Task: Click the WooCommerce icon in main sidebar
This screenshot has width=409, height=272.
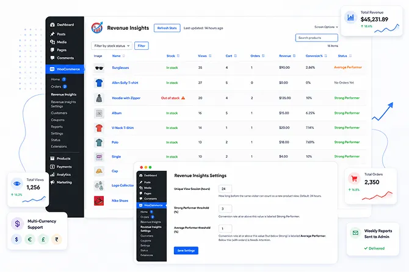Action: (x=52, y=69)
